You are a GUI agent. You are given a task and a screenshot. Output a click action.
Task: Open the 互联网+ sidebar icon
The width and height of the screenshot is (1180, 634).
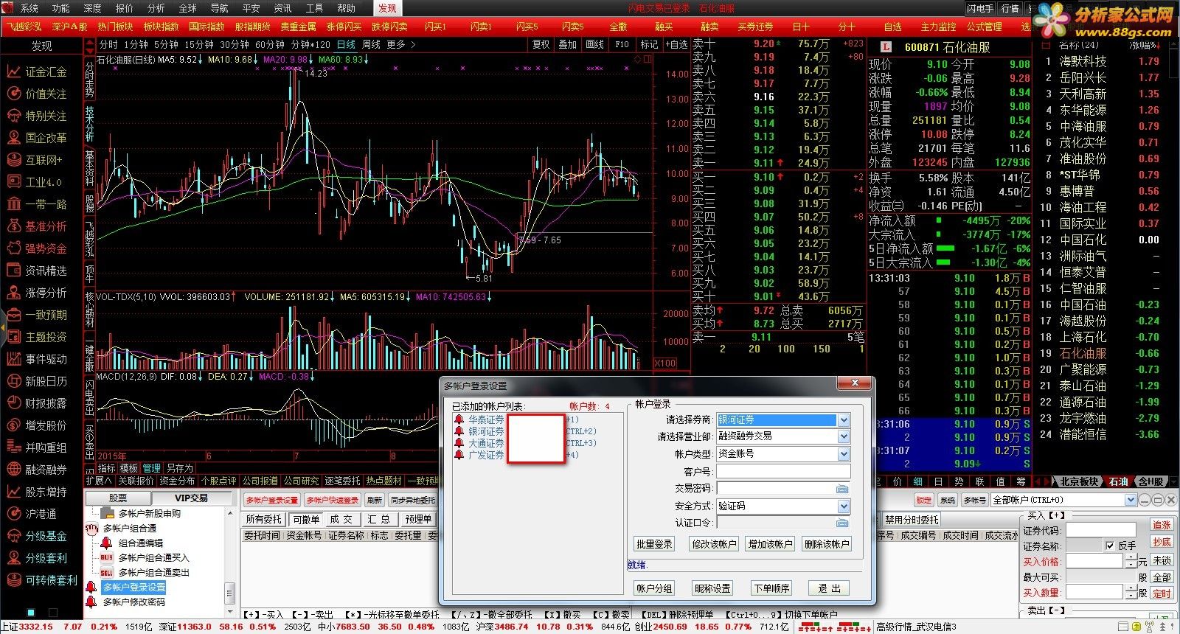pyautogui.click(x=13, y=160)
